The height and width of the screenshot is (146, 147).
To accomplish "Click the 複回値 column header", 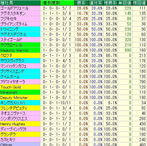I will pos(139,3).
